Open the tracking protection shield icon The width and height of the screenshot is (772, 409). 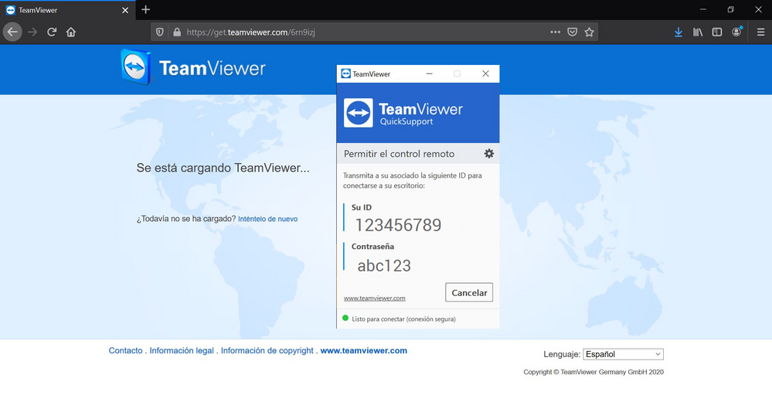click(159, 32)
